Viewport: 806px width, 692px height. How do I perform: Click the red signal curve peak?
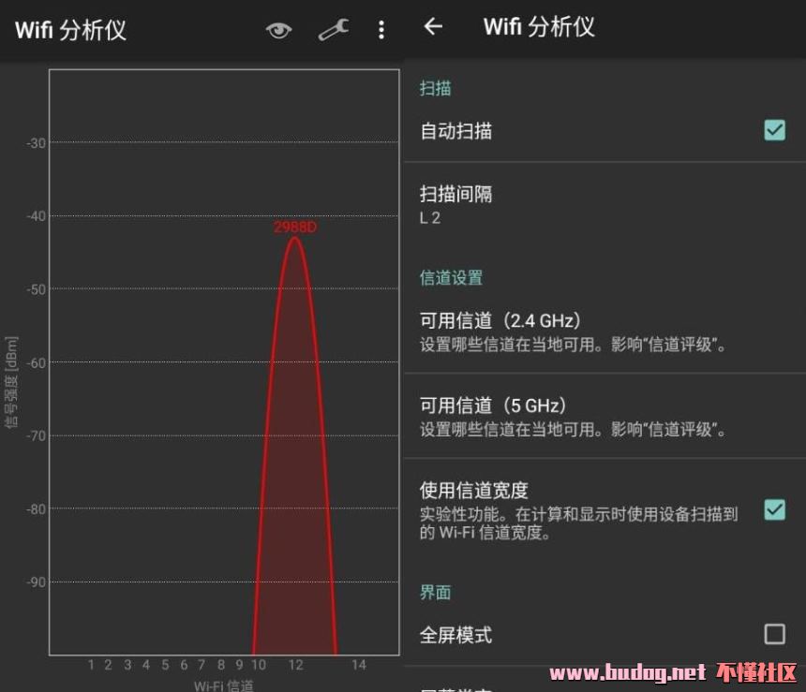click(295, 240)
